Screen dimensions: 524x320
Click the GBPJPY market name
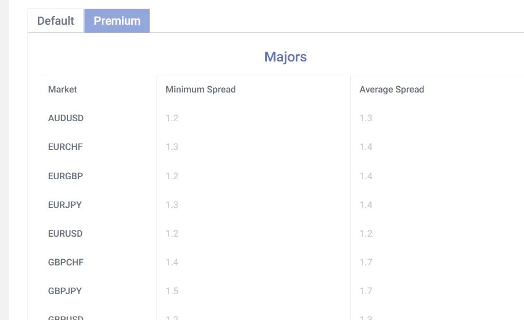click(x=65, y=291)
